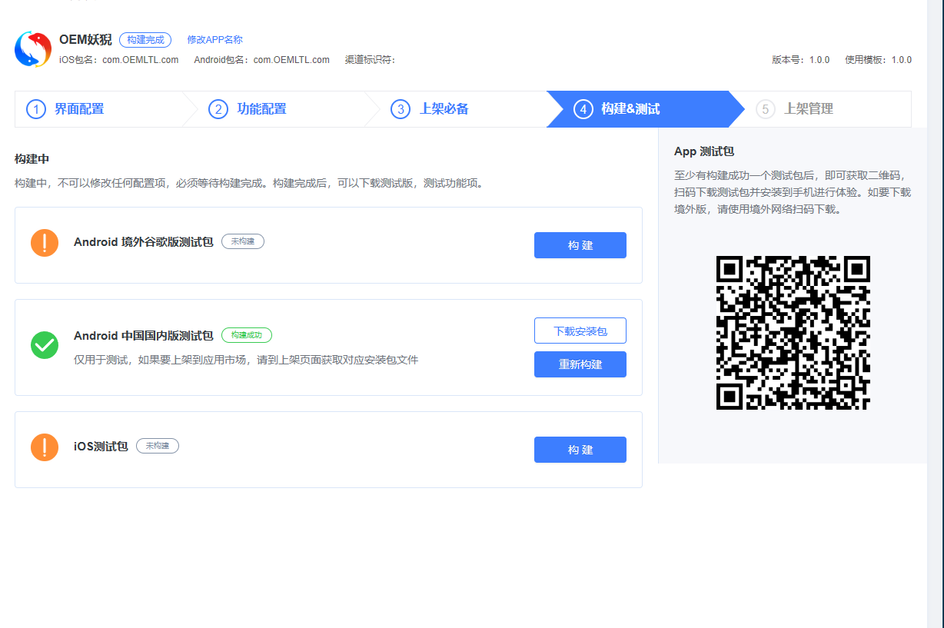This screenshot has width=944, height=628.
Task: Click the 未构建 badge beside Android 境外谷歌版
Action: [x=243, y=241]
